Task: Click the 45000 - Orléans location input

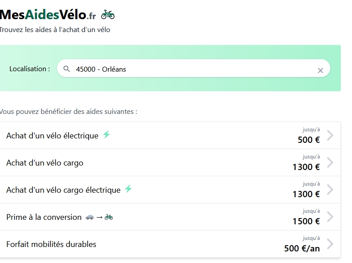Action: [x=192, y=69]
